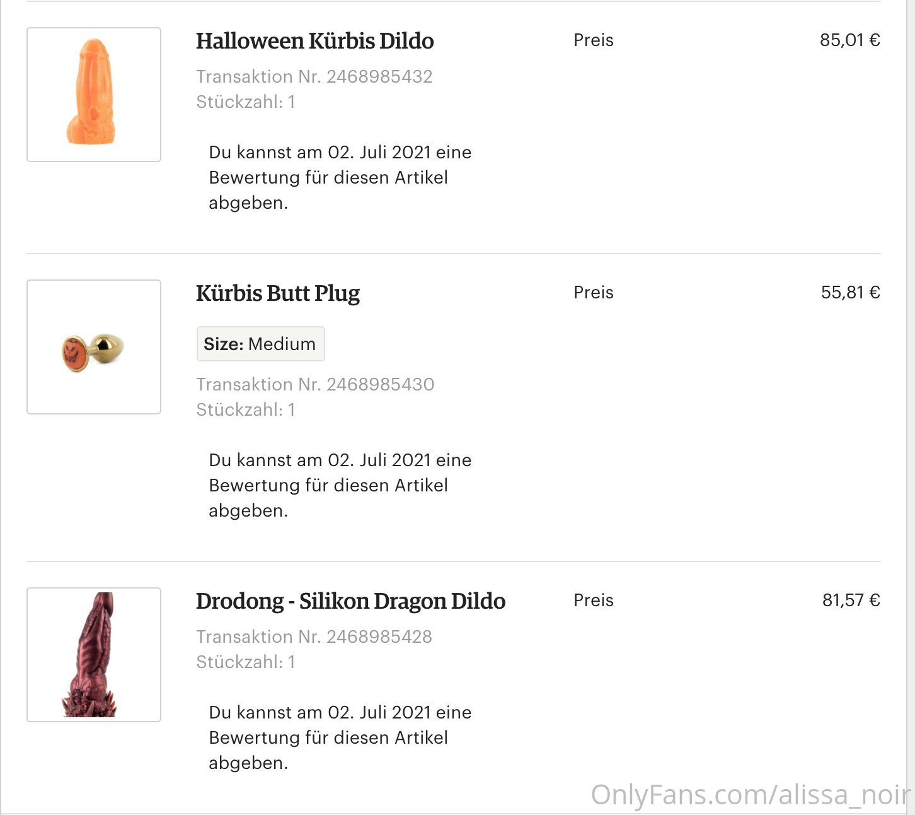Open the Halloween Kürbis Dildo title link
The height and width of the screenshot is (815, 915).
pos(314,41)
